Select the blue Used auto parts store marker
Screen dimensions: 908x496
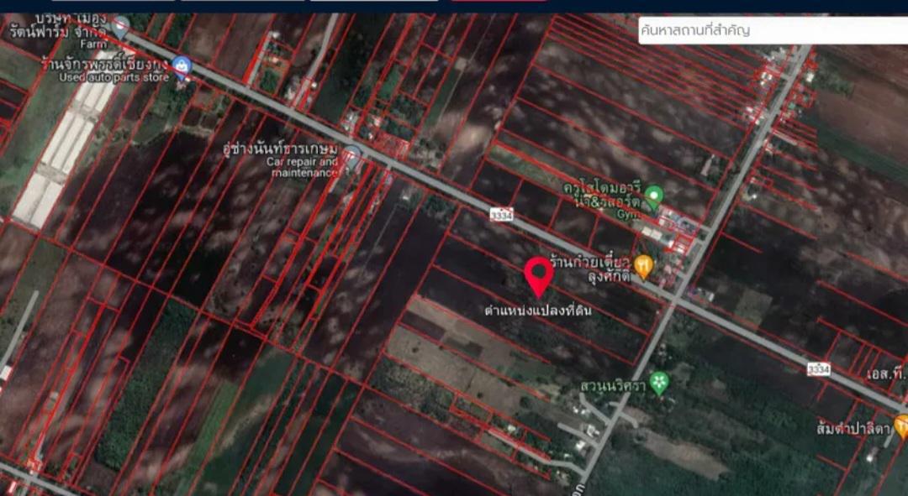point(182,68)
